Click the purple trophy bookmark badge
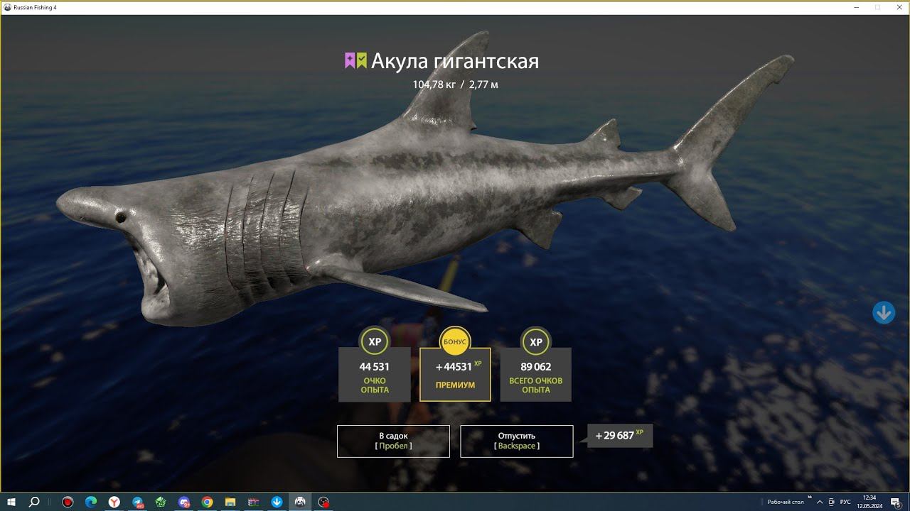Screen dimensions: 910x511 (x=350, y=60)
